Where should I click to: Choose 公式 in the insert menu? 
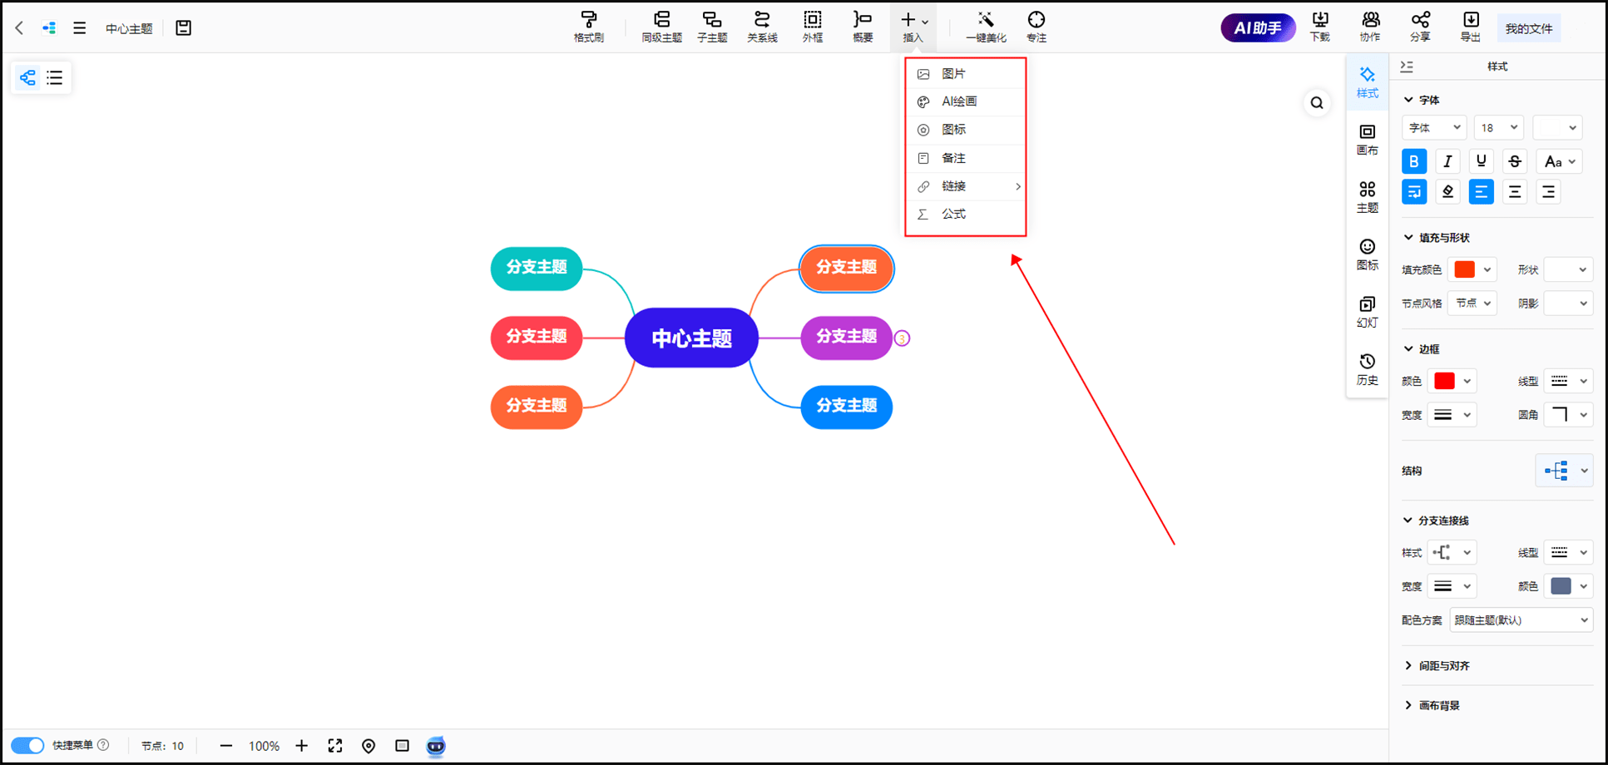953,215
